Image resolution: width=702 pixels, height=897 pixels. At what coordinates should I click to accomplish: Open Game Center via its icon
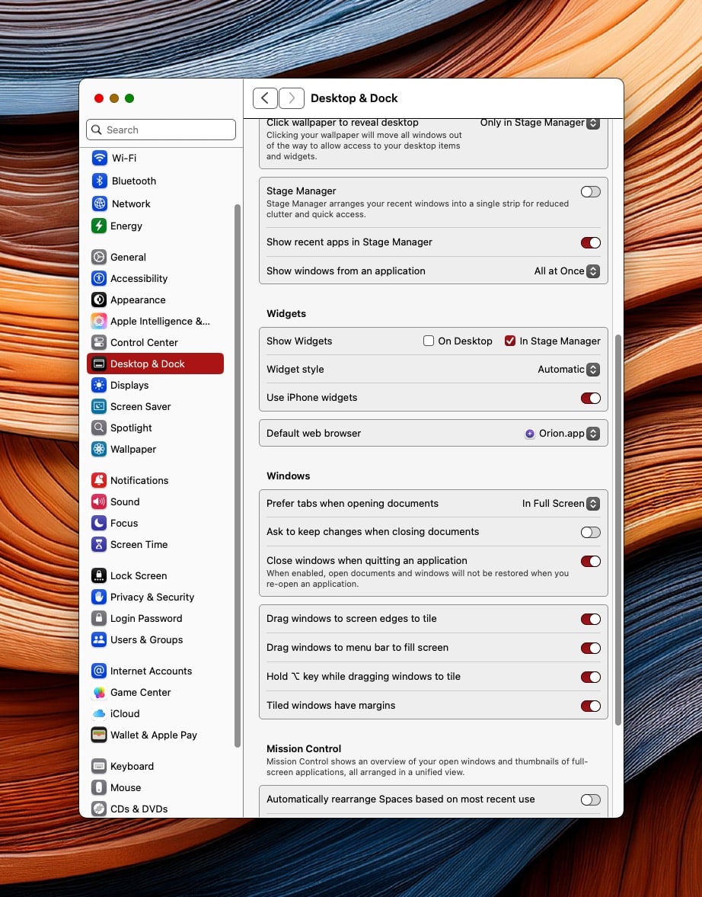pyautogui.click(x=98, y=693)
